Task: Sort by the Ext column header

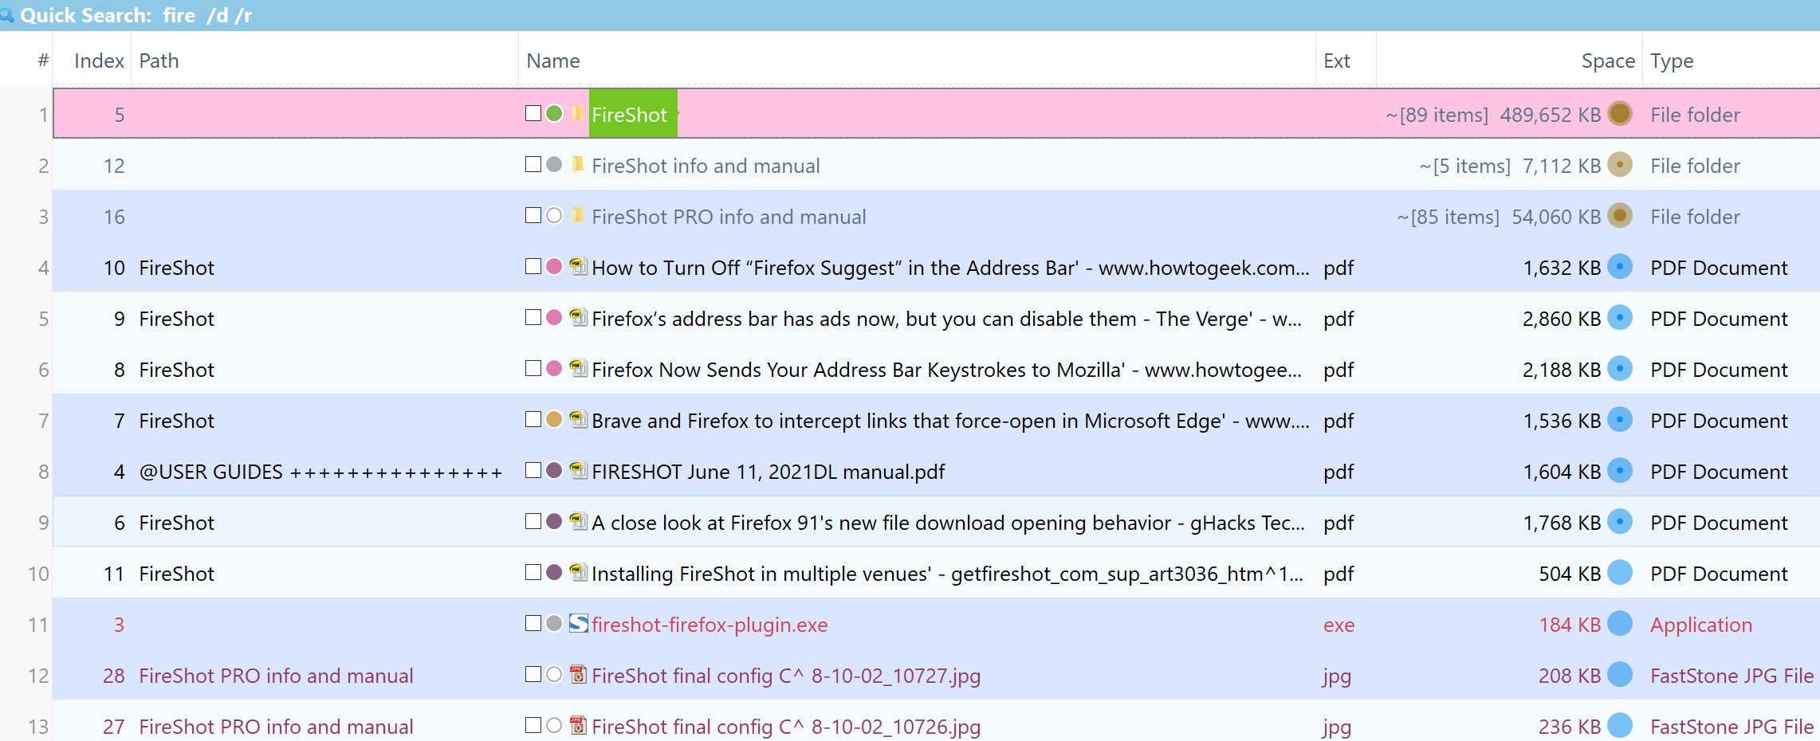Action: pos(1337,61)
